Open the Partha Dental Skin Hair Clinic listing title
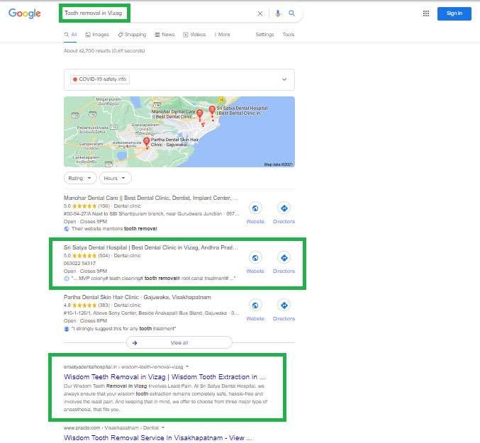 137,297
